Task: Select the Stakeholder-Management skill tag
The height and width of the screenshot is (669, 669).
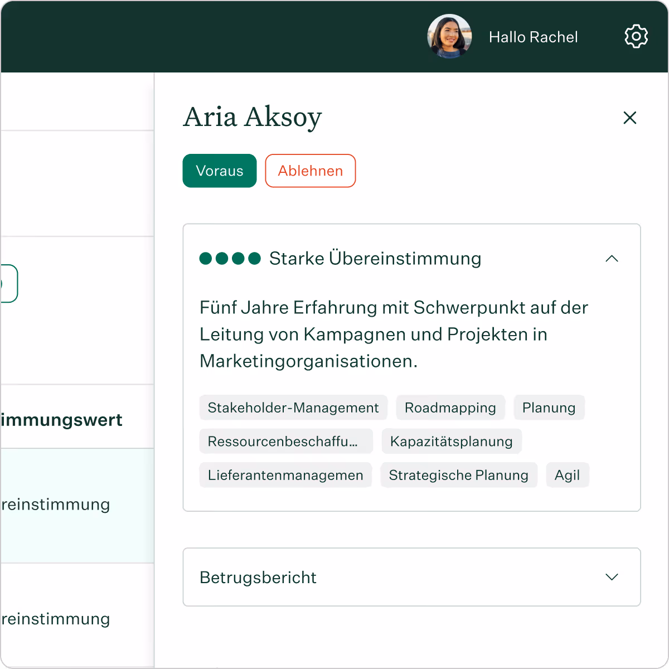Action: [x=293, y=408]
